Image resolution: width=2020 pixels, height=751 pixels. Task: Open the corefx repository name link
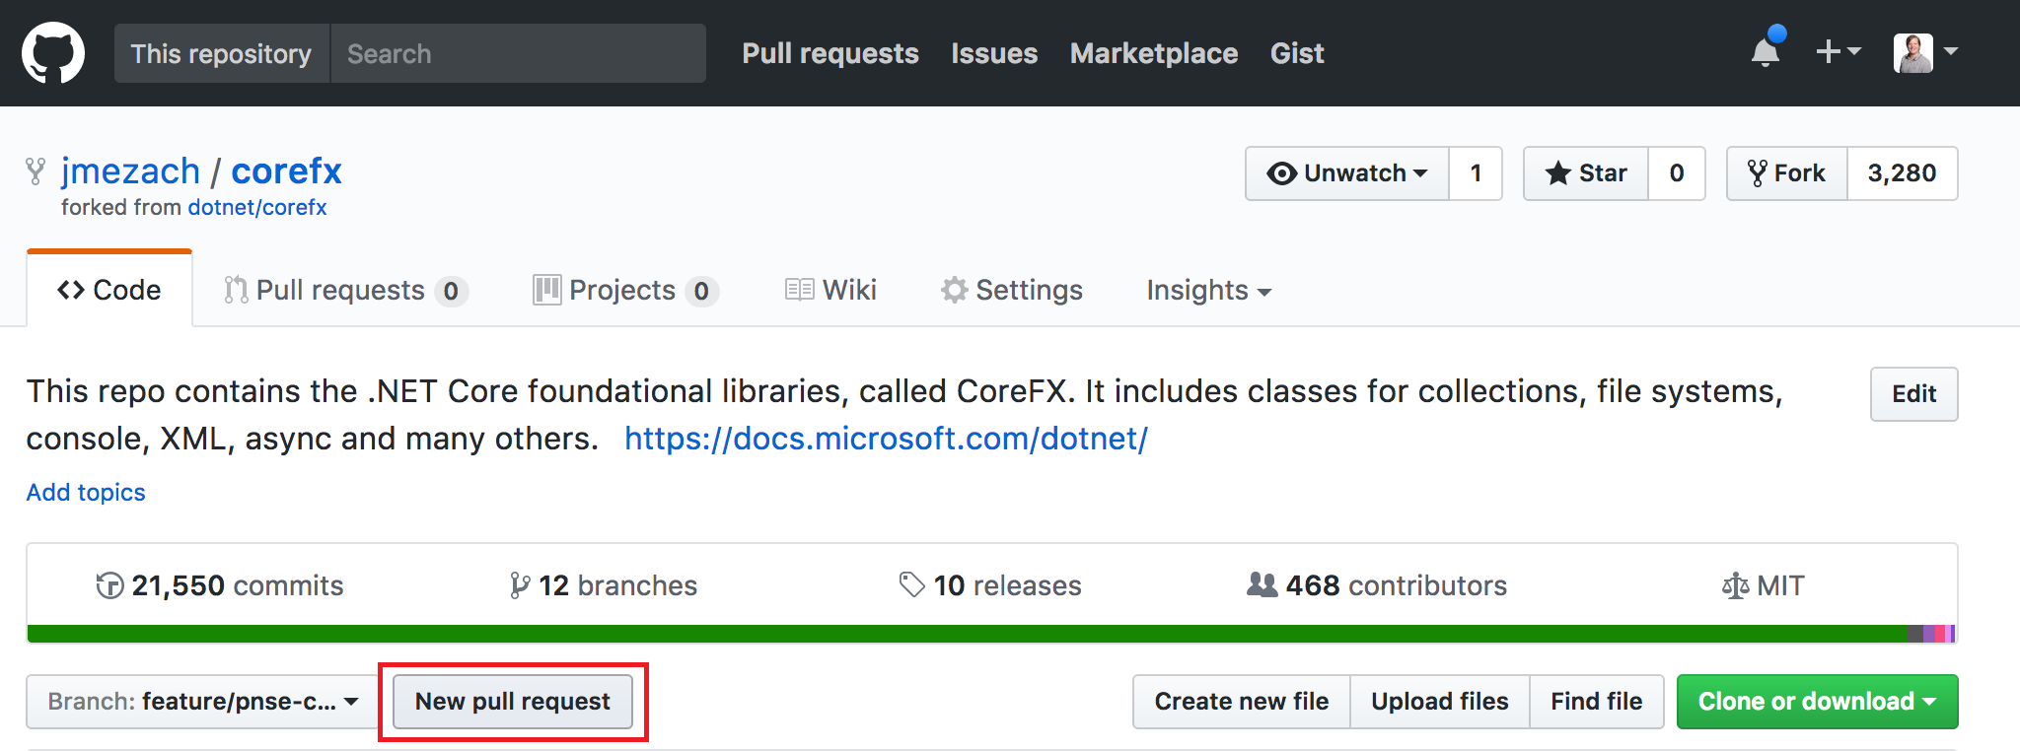click(x=286, y=171)
